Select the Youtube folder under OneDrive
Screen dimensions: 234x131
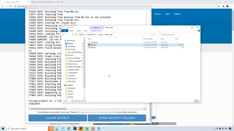pyautogui.click(x=71, y=97)
